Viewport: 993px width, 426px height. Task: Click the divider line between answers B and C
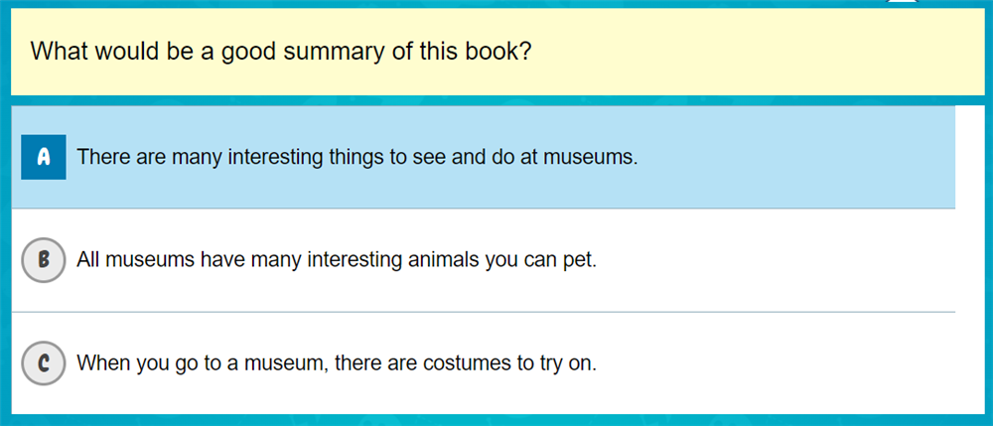pyautogui.click(x=483, y=312)
